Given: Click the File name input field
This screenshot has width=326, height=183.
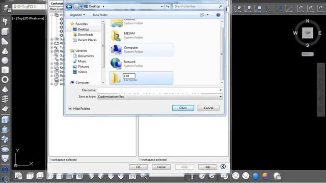Looking at the screenshot, I should coord(158,90).
